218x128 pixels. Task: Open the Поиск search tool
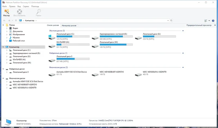pyautogui.click(x=38, y=13)
